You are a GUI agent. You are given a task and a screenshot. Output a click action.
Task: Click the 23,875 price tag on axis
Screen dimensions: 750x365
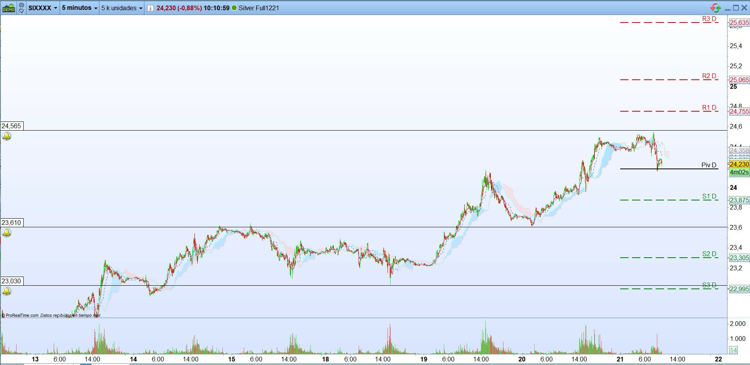[739, 200]
